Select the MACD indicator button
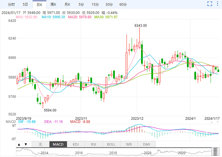Viewport: 222px width, 157px height. pos(58,144)
